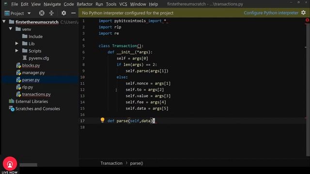This screenshot has height=174, width=310.
Task: Open interpreter notification settings gear
Action: [304, 13]
